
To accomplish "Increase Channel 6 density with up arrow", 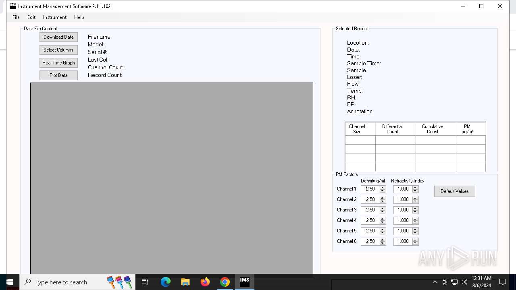I will click(383, 240).
